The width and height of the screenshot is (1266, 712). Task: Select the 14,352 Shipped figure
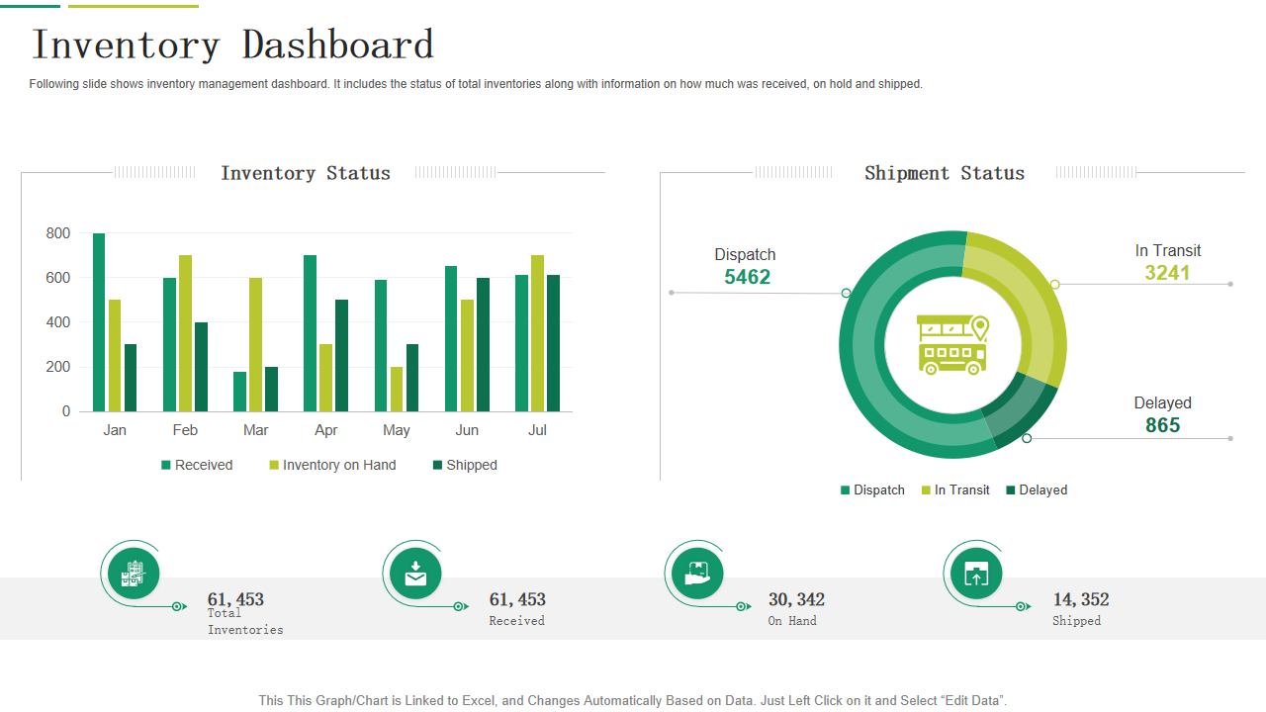point(1081,599)
